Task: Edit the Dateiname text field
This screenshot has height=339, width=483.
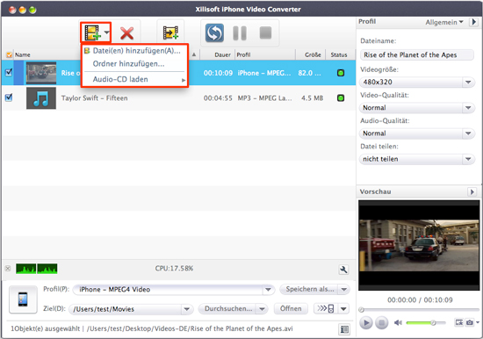Action: [416, 54]
